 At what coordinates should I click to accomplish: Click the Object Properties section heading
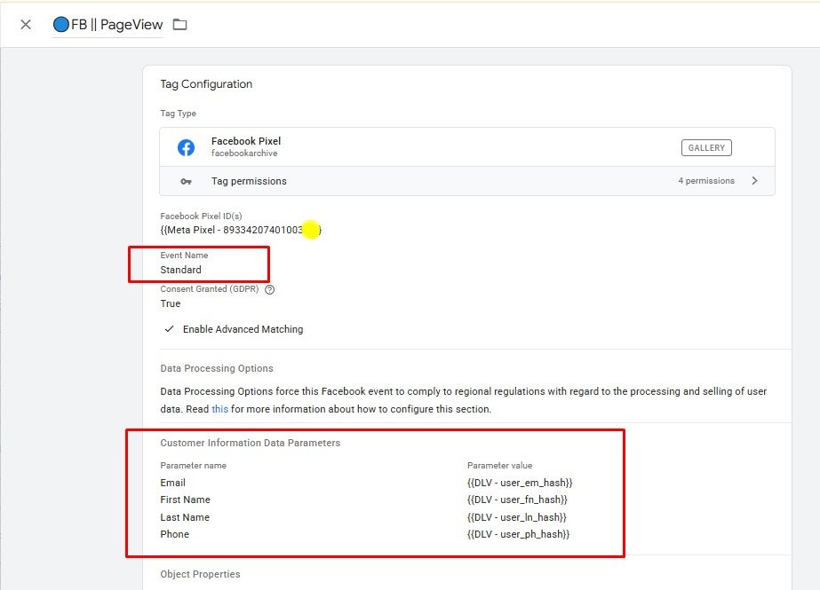click(x=200, y=574)
